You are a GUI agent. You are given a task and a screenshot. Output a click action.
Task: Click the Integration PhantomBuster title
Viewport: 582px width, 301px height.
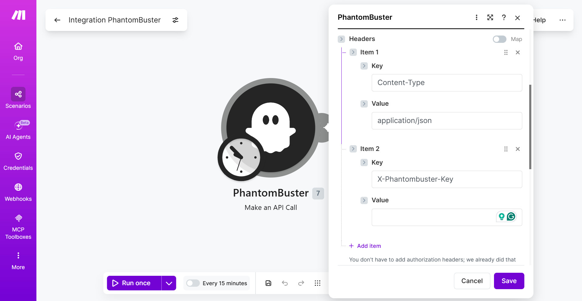[114, 20]
